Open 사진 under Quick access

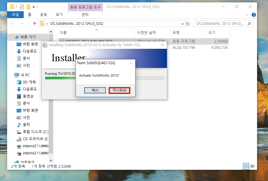(26, 65)
